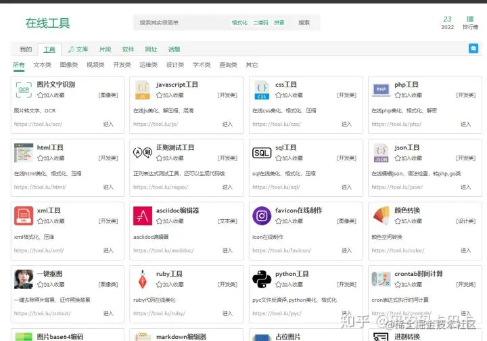Click the php工具 PHP icon

click(x=381, y=90)
